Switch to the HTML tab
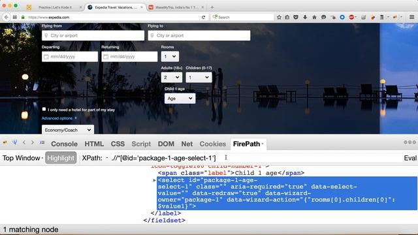 point(94,144)
